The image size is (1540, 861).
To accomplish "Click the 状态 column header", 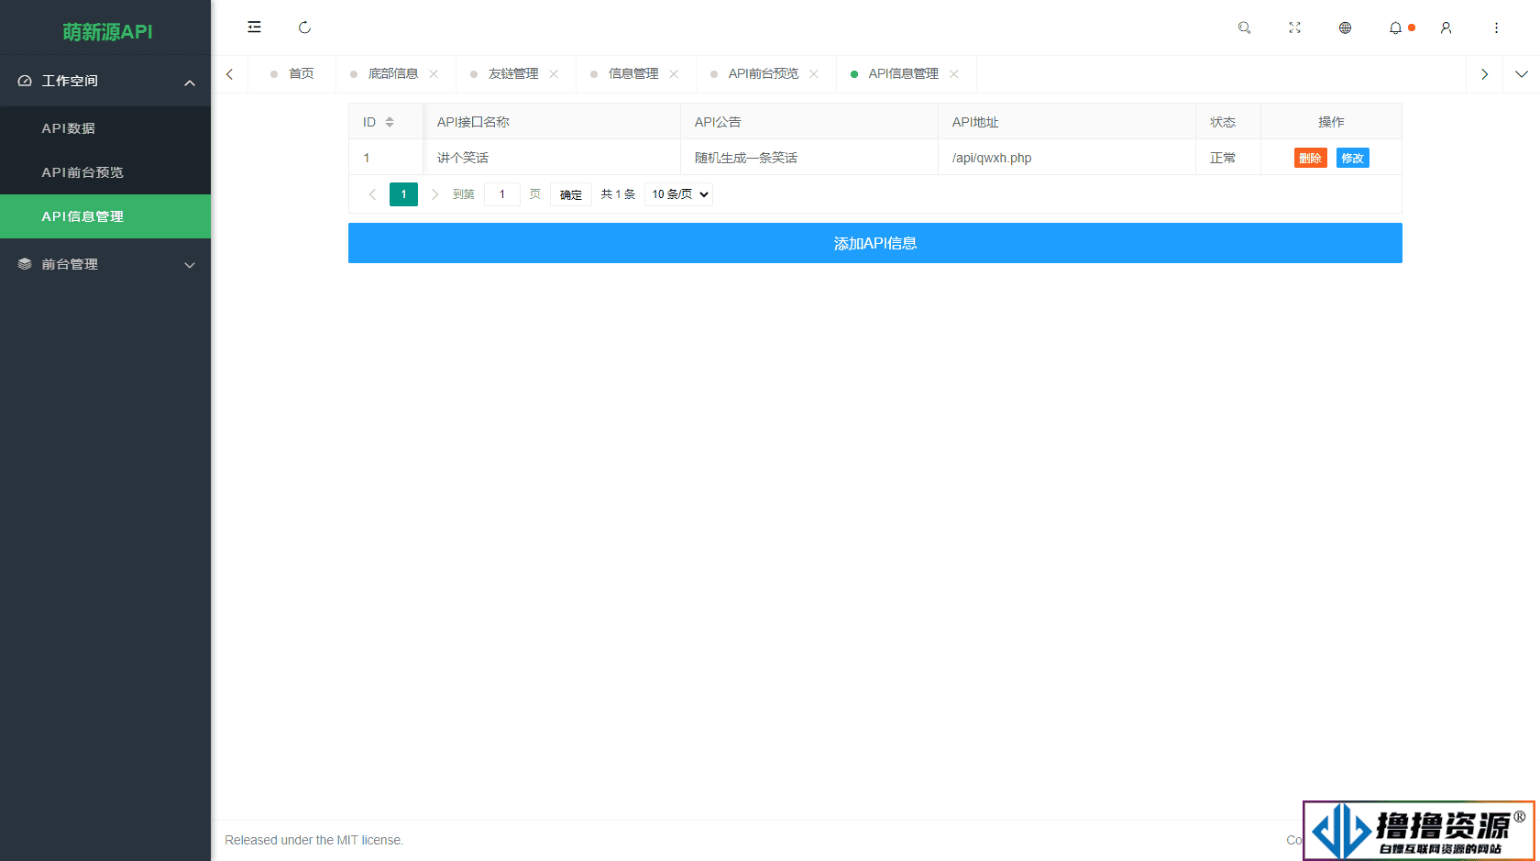I will (x=1228, y=122).
